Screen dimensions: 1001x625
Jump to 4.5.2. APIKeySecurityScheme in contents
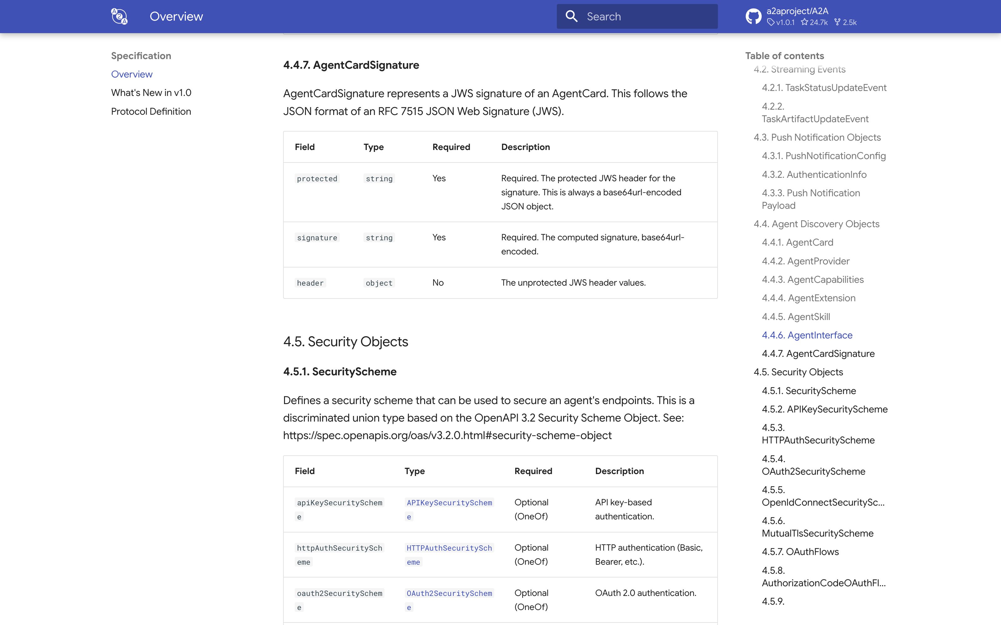[x=825, y=409]
